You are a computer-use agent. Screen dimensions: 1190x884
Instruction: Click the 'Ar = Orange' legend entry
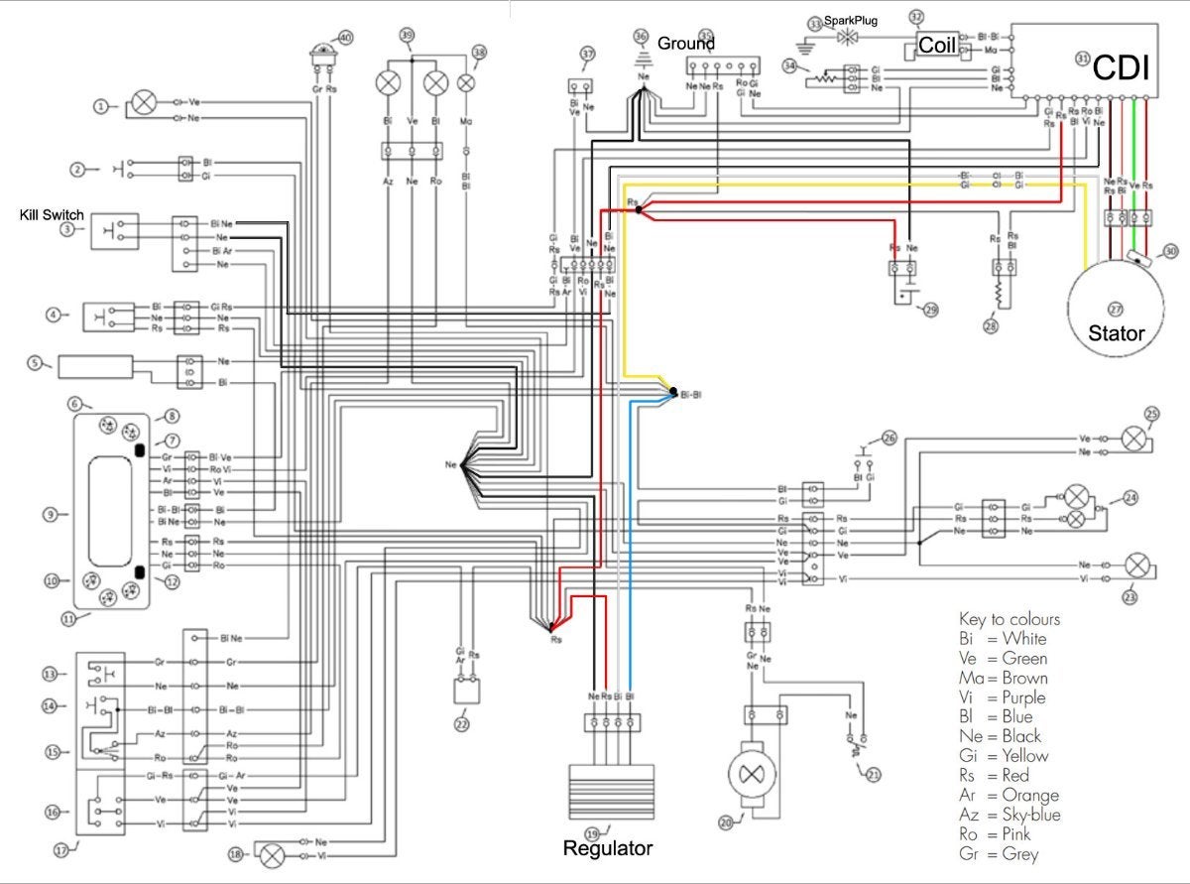pos(1010,795)
